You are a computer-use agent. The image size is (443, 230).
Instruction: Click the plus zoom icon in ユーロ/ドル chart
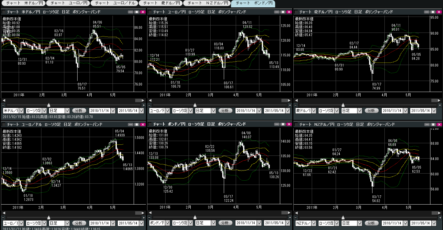click(x=143, y=218)
